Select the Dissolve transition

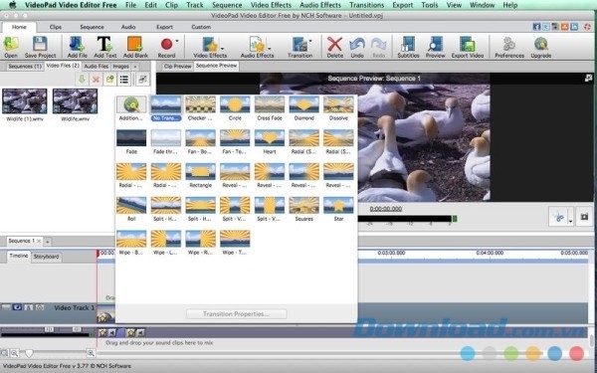point(338,108)
